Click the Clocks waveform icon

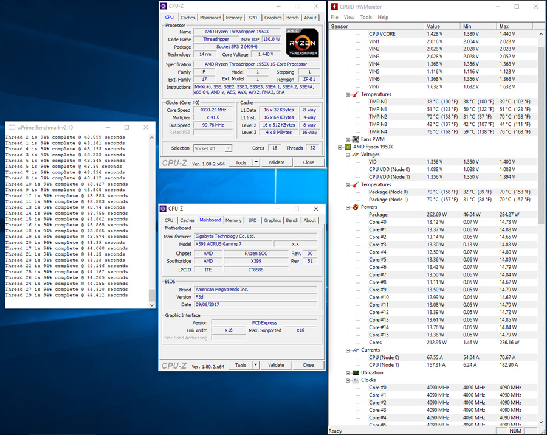[356, 380]
